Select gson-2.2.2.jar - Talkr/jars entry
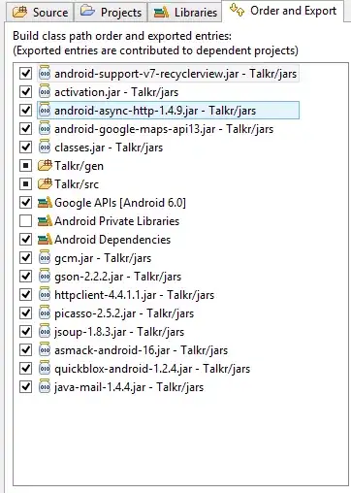351x493 pixels. click(x=118, y=277)
